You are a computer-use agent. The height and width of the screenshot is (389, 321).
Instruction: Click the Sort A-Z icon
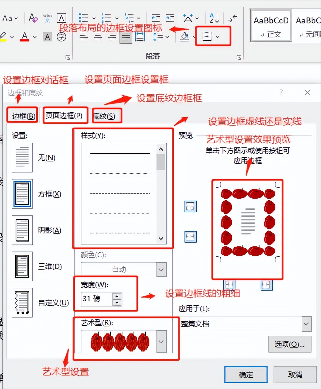pos(214,18)
